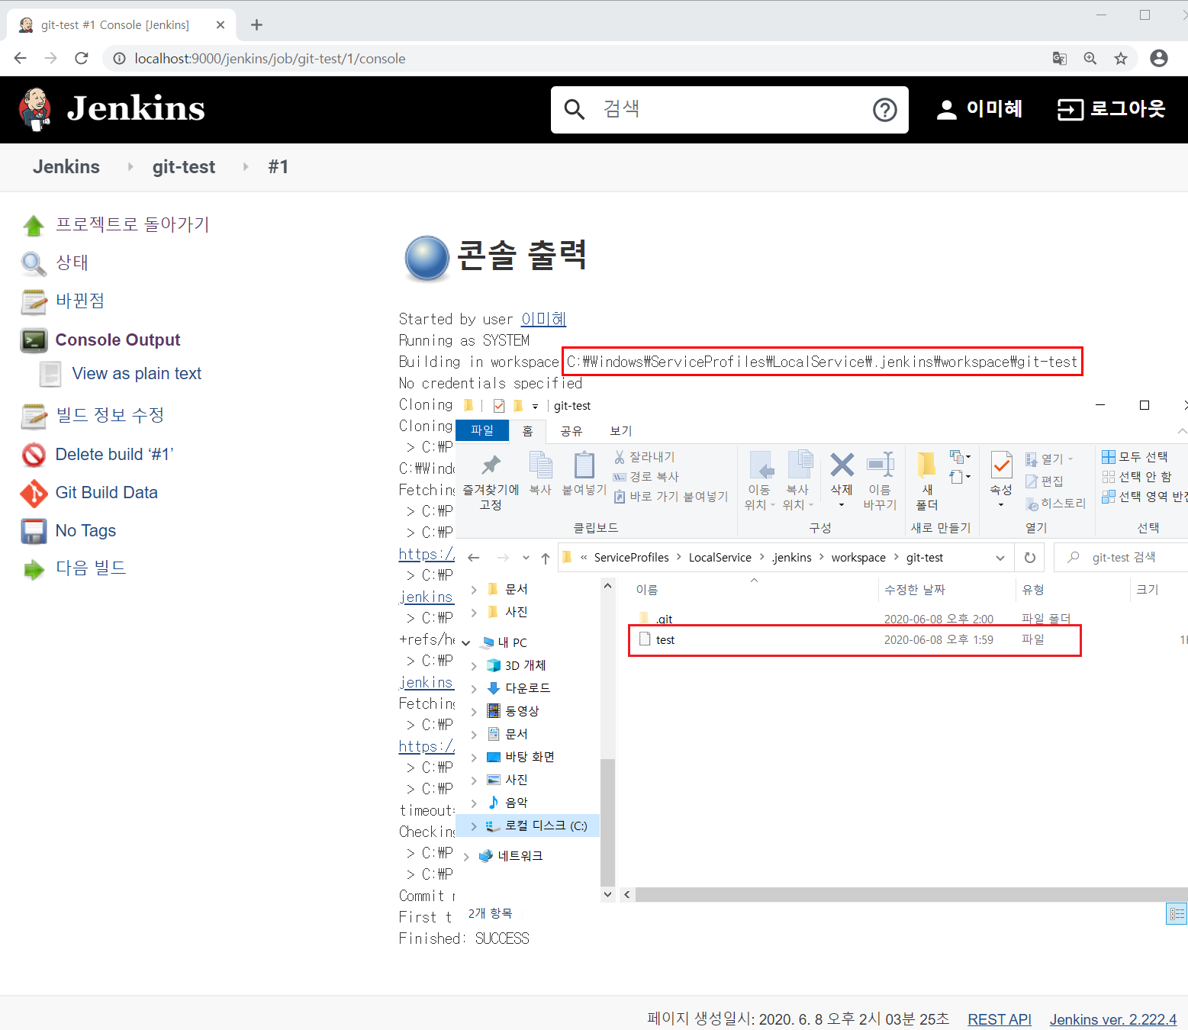Open Jenkins ver. 2.222.4 link

(1113, 1019)
